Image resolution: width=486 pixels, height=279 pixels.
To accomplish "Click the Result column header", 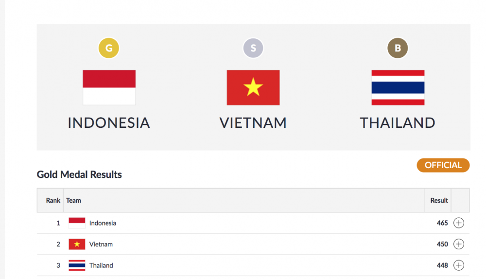I will [439, 200].
